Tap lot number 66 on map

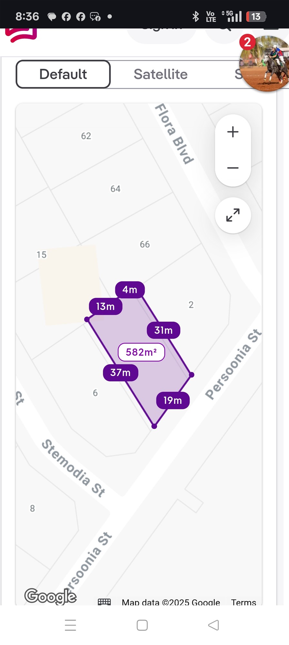pyautogui.click(x=144, y=244)
